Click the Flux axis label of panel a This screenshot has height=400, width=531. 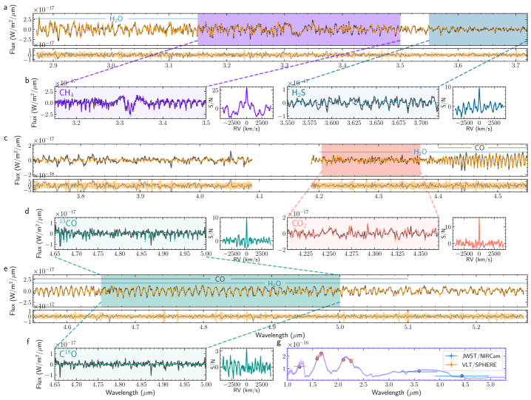13,30
